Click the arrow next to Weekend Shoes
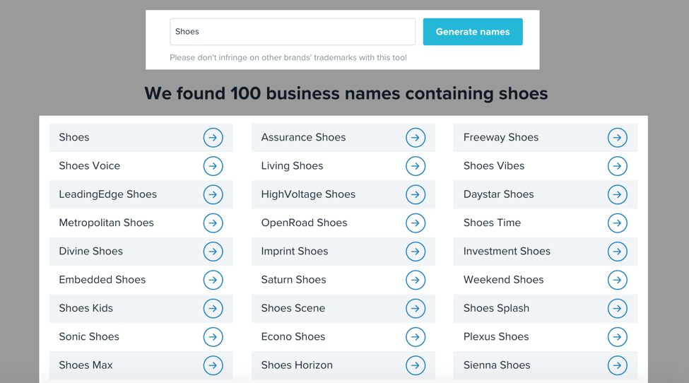The image size is (689, 383). [618, 281]
